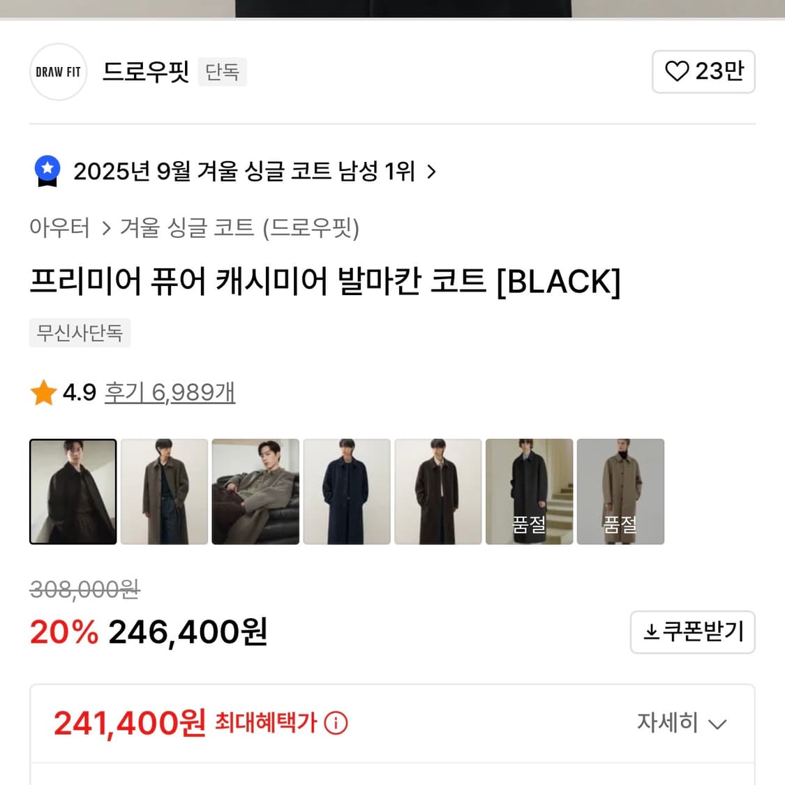785x785 pixels.
Task: Click the DRAW FIT brand logo
Action: pyautogui.click(x=58, y=72)
